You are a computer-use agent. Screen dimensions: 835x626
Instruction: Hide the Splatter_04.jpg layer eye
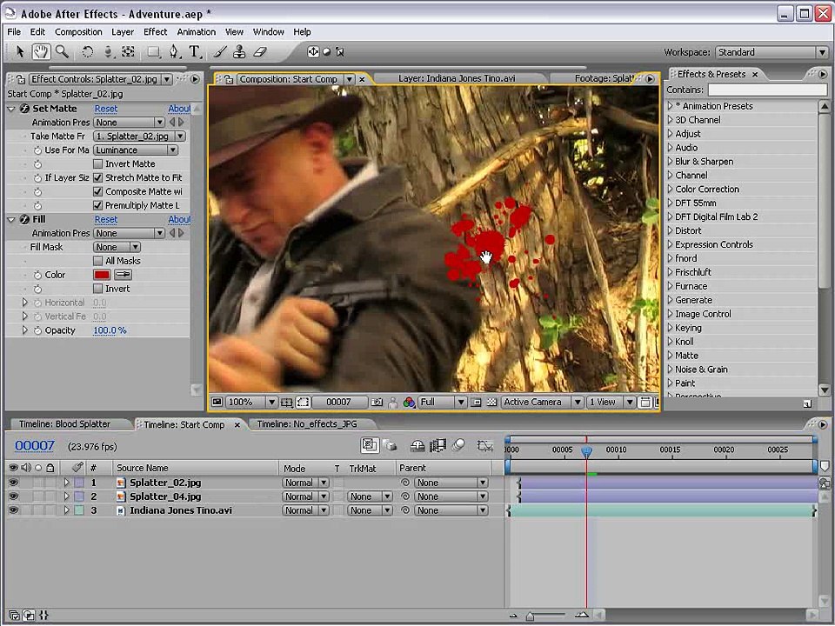(13, 496)
